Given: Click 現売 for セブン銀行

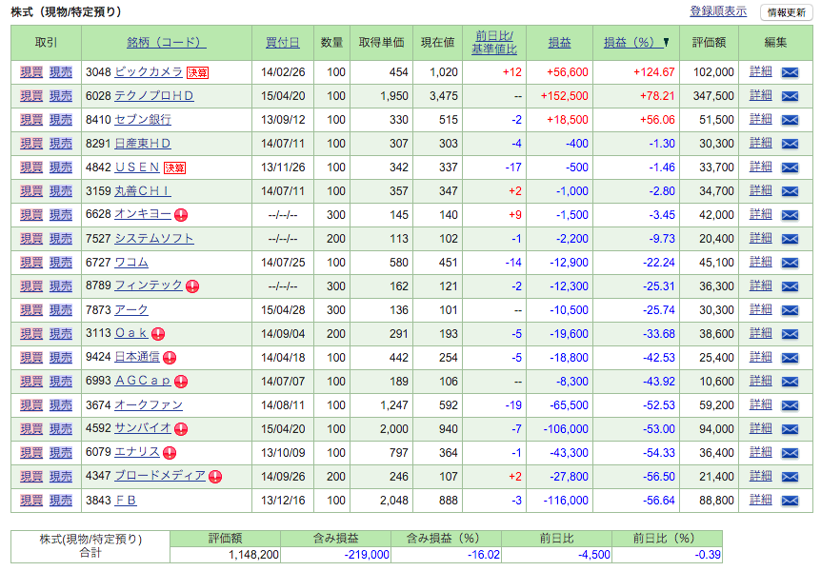Looking at the screenshot, I should pos(61,120).
